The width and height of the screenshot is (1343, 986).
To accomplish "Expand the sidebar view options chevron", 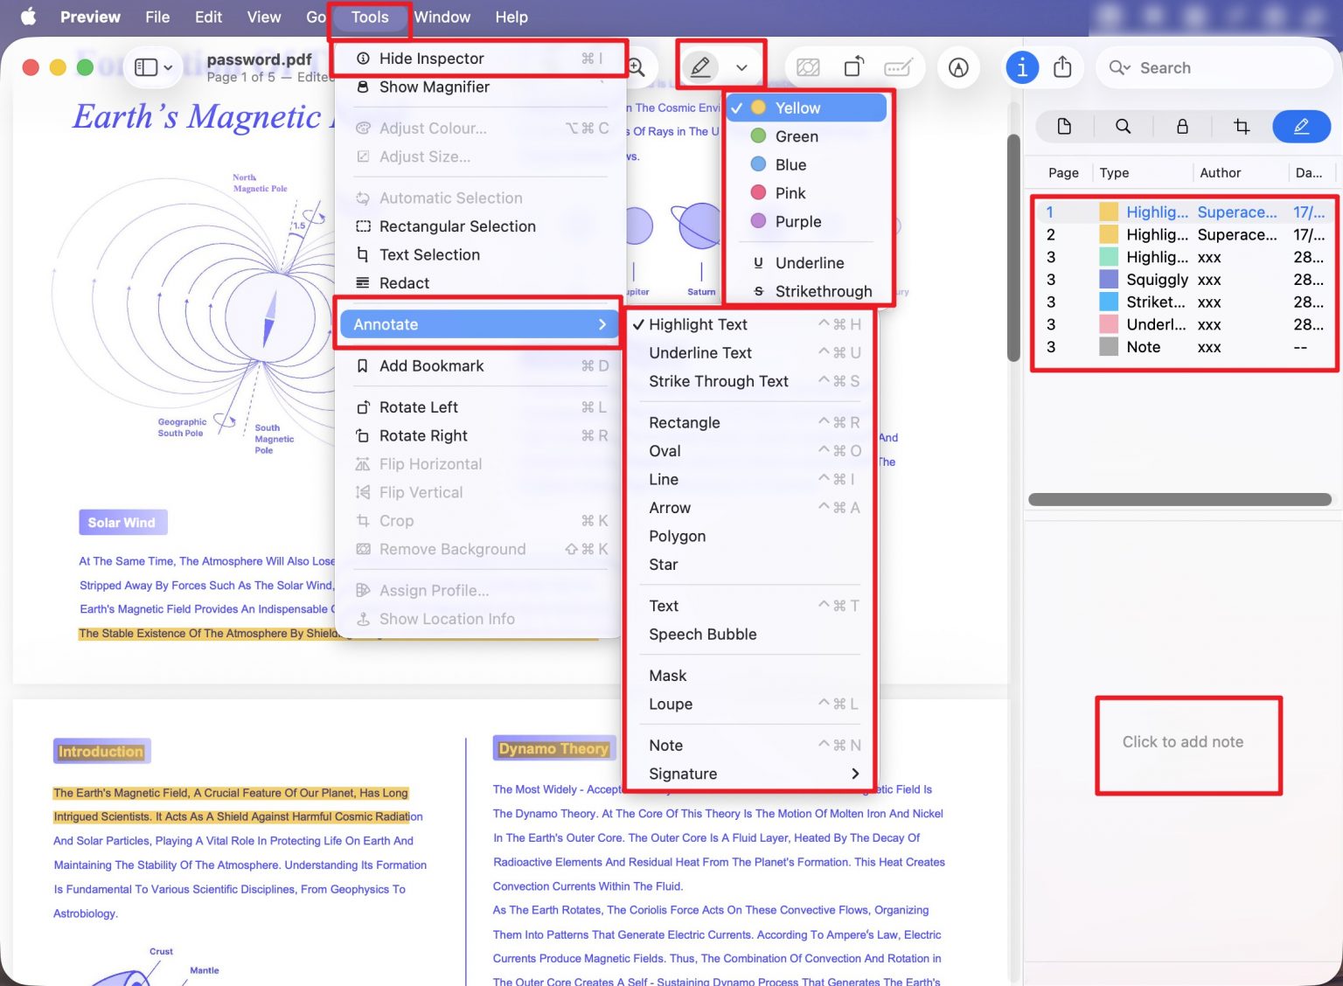I will (168, 67).
